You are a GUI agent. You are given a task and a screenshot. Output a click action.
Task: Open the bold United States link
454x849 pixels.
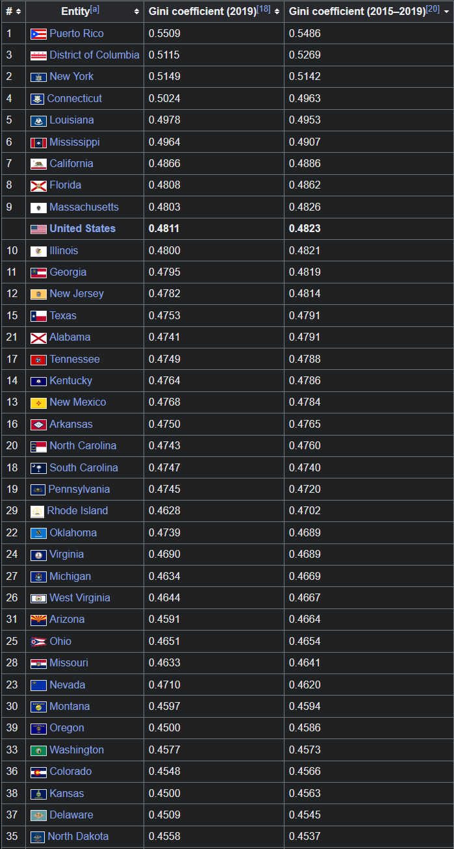pos(82,229)
